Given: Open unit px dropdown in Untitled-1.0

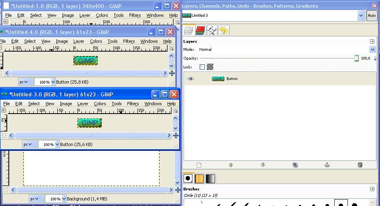Looking at the screenshot, I should (x=36, y=199).
